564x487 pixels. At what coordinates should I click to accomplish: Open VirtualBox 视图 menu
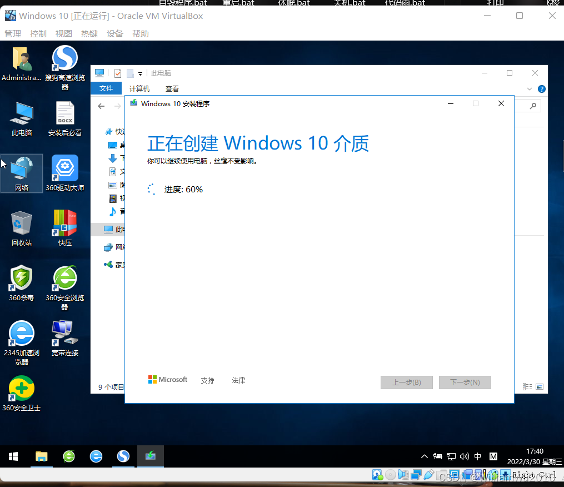64,34
